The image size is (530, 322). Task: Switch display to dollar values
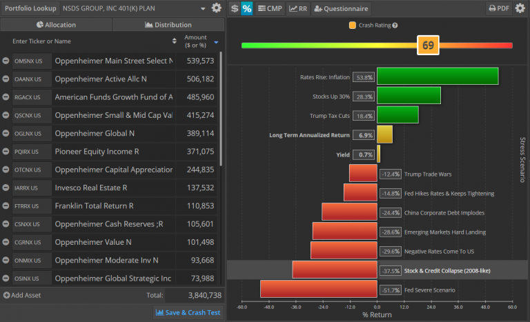[x=235, y=8]
